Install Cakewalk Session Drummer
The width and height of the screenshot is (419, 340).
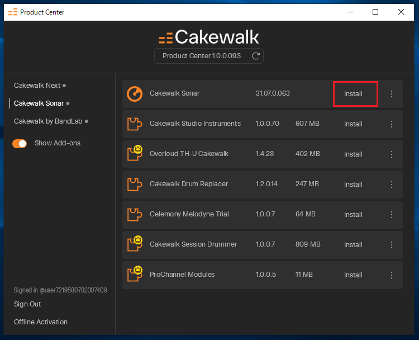[x=353, y=245]
